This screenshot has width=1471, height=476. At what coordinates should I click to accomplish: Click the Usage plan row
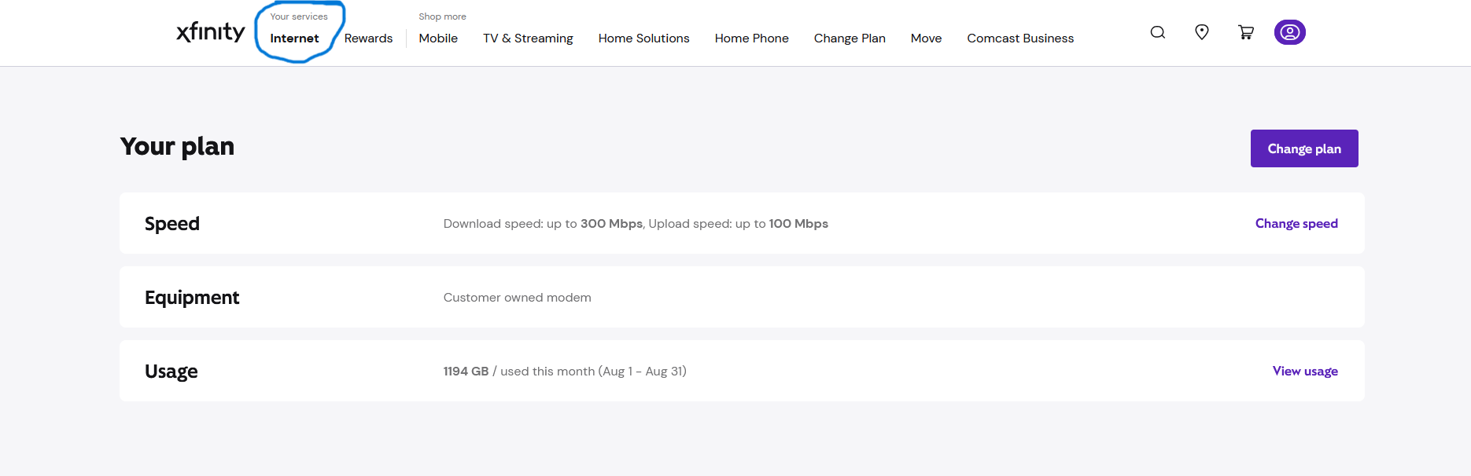pyautogui.click(x=742, y=371)
